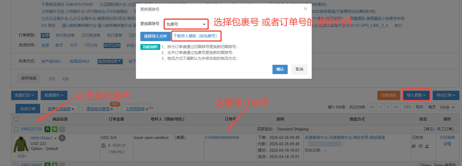462x166 pixels.
Task: Click the green checkmark icon under 已发货
Action: coord(427,146)
